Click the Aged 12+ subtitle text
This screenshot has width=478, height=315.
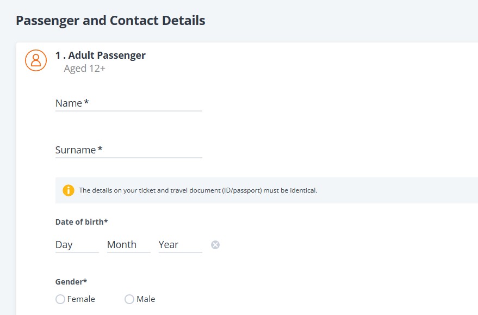coord(84,69)
